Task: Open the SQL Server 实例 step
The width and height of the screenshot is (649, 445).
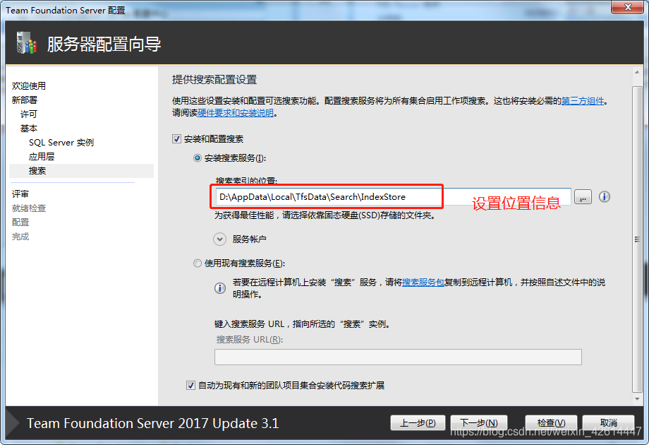Action: click(61, 143)
